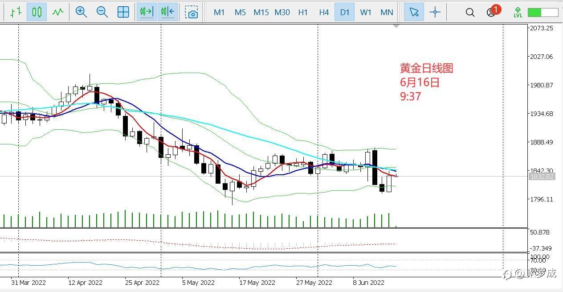
Task: Open account notifications with red badge
Action: (493, 11)
